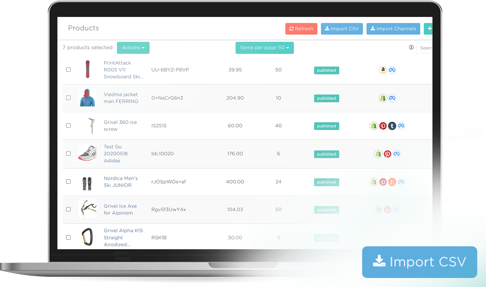Click the green plus add button
This screenshot has width=486, height=287.
(x=429, y=29)
